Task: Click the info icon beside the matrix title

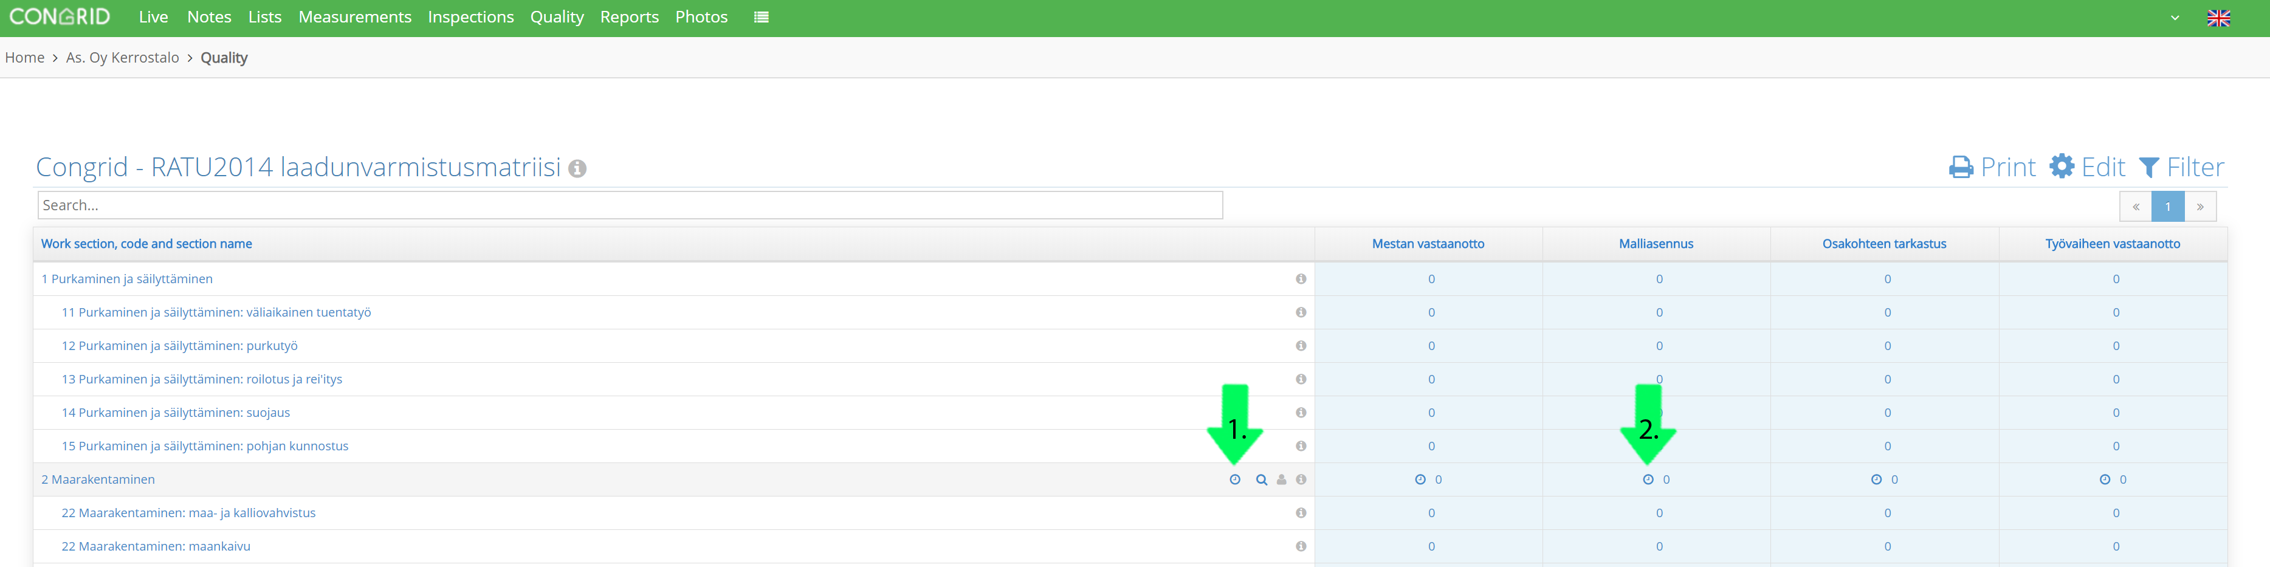Action: [577, 168]
